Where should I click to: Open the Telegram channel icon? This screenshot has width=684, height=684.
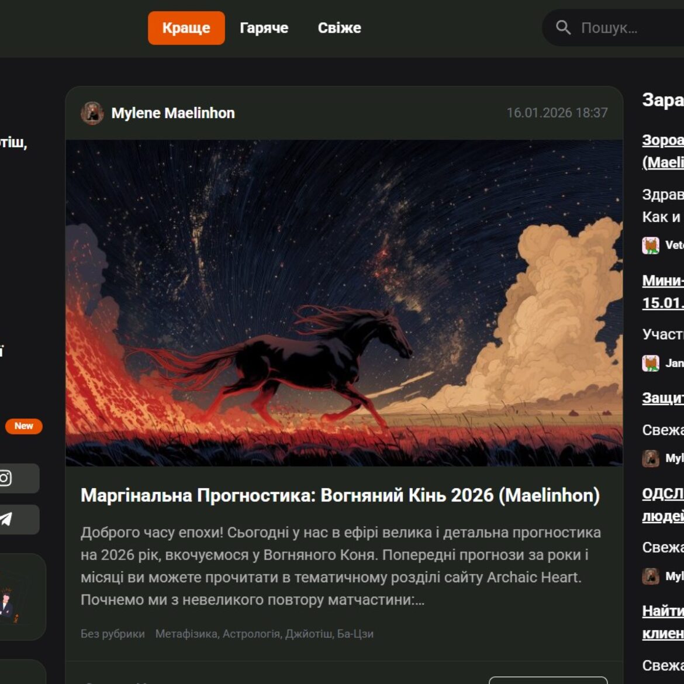[x=6, y=519]
